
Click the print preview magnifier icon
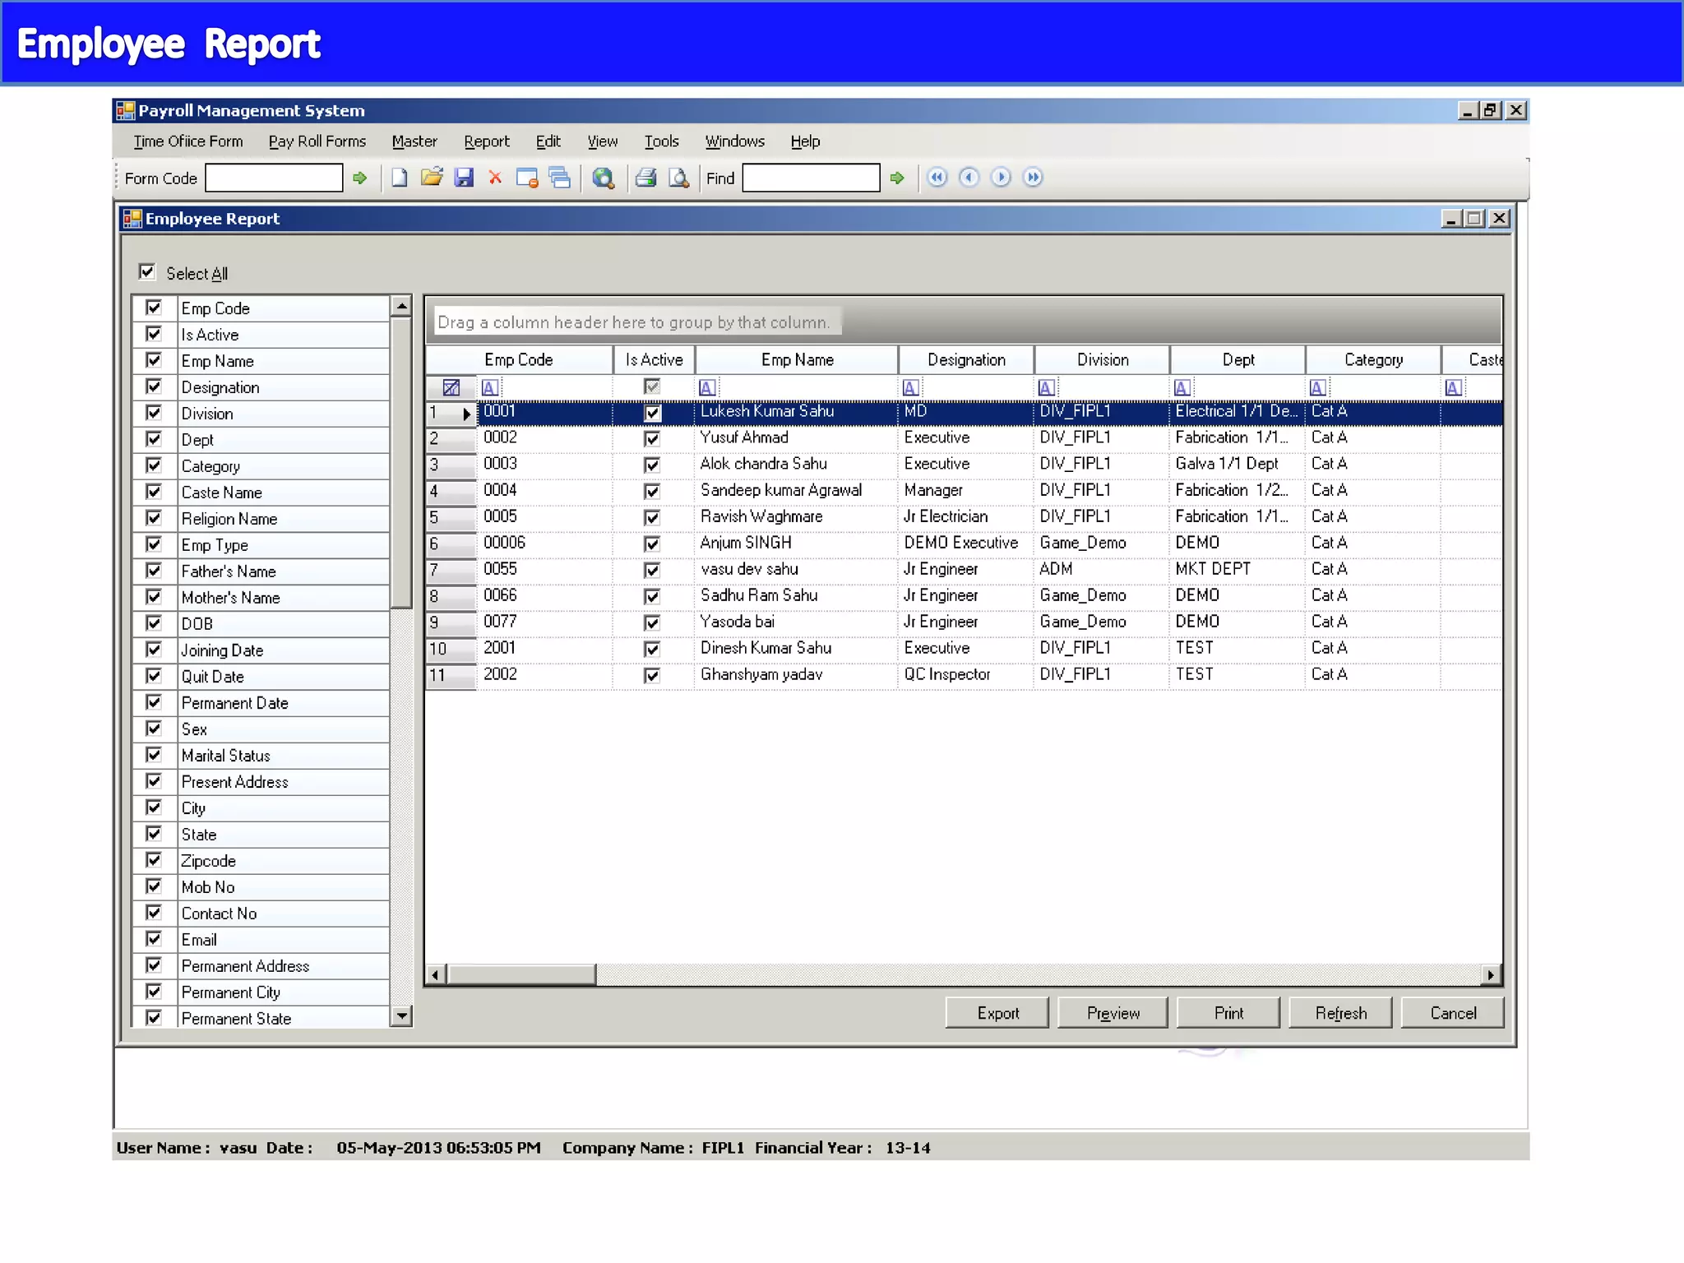[x=678, y=178]
